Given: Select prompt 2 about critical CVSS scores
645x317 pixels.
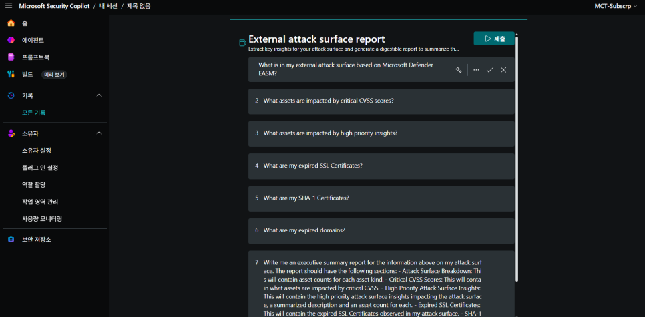Looking at the screenshot, I should coord(381,101).
